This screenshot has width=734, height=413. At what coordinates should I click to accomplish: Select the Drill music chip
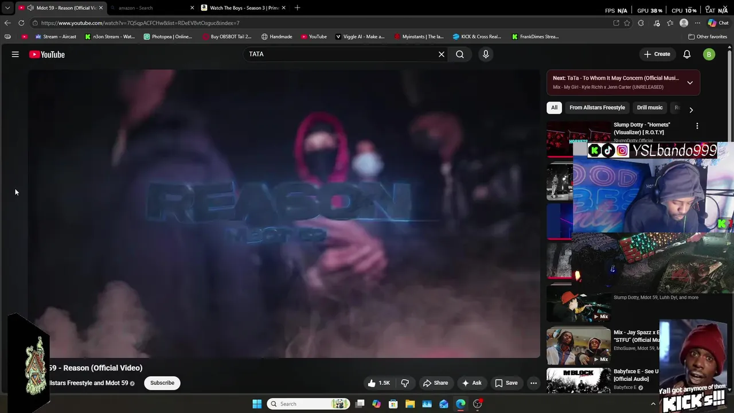[x=650, y=107]
